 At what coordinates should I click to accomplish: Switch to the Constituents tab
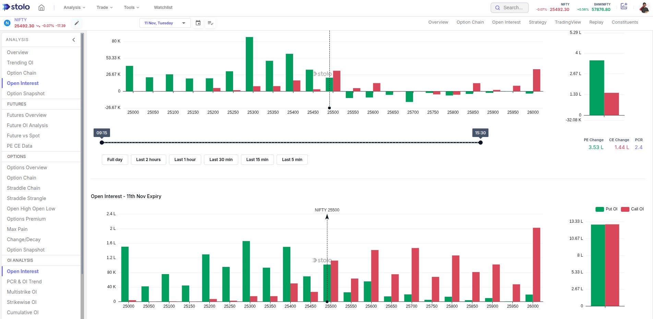click(625, 22)
